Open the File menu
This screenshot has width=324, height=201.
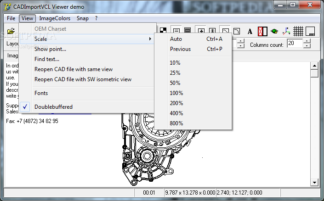click(x=11, y=18)
